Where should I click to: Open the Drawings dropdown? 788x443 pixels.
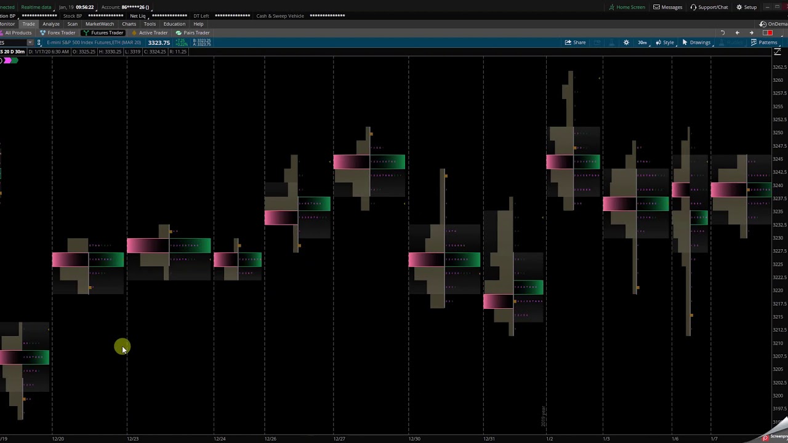coord(696,42)
